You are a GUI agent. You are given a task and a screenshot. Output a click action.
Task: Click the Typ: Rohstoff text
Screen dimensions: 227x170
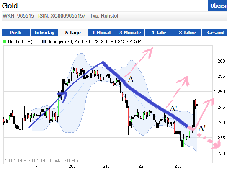[105, 16]
